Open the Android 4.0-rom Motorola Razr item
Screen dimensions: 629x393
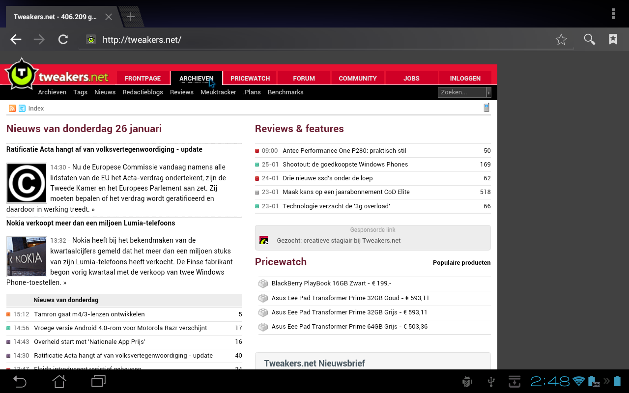[x=120, y=328]
